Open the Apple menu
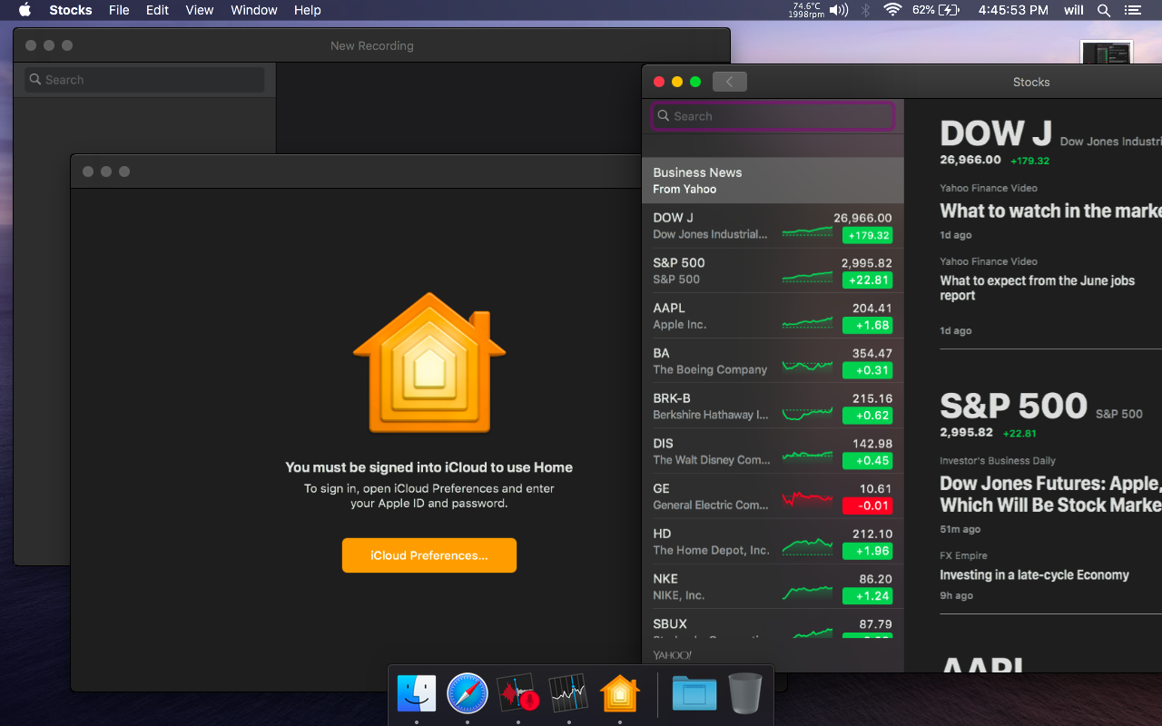Viewport: 1162px width, 726px height. tap(25, 10)
